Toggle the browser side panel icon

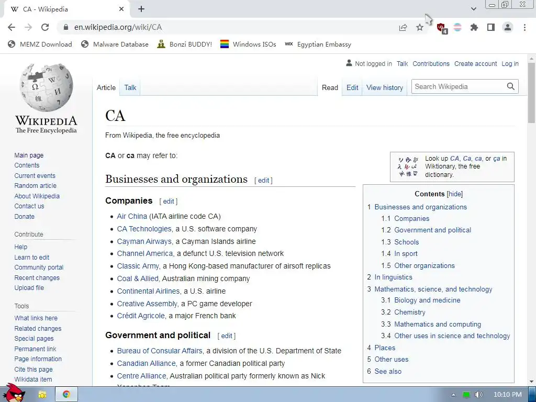click(x=491, y=27)
